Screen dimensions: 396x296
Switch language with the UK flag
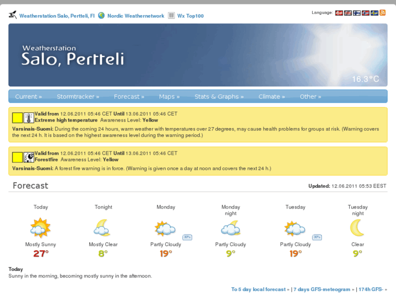[x=348, y=13]
